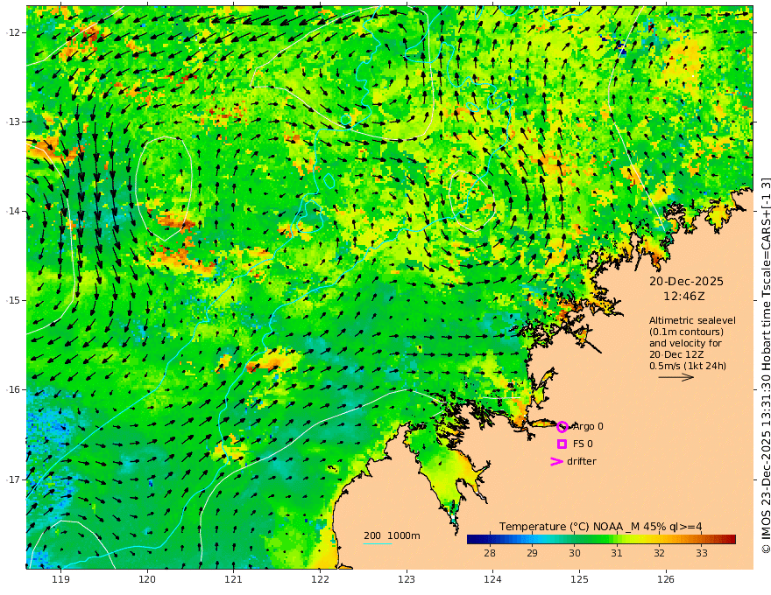Click the latitude label -12

(x=13, y=32)
